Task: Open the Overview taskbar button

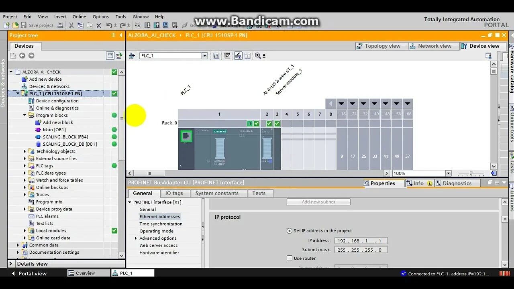Action: point(88,273)
